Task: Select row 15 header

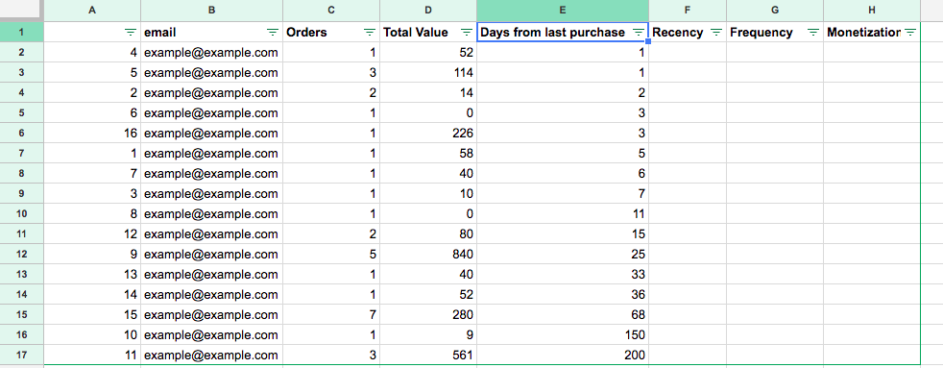Action: click(x=22, y=314)
